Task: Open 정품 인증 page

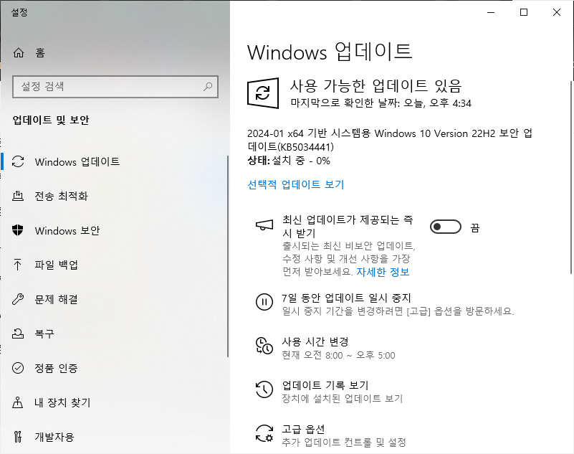Action: point(114,368)
